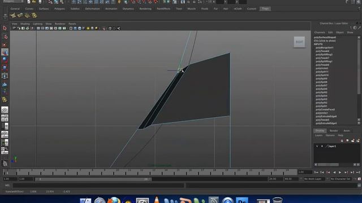Click the fourth yellow shelf icon

35,15
